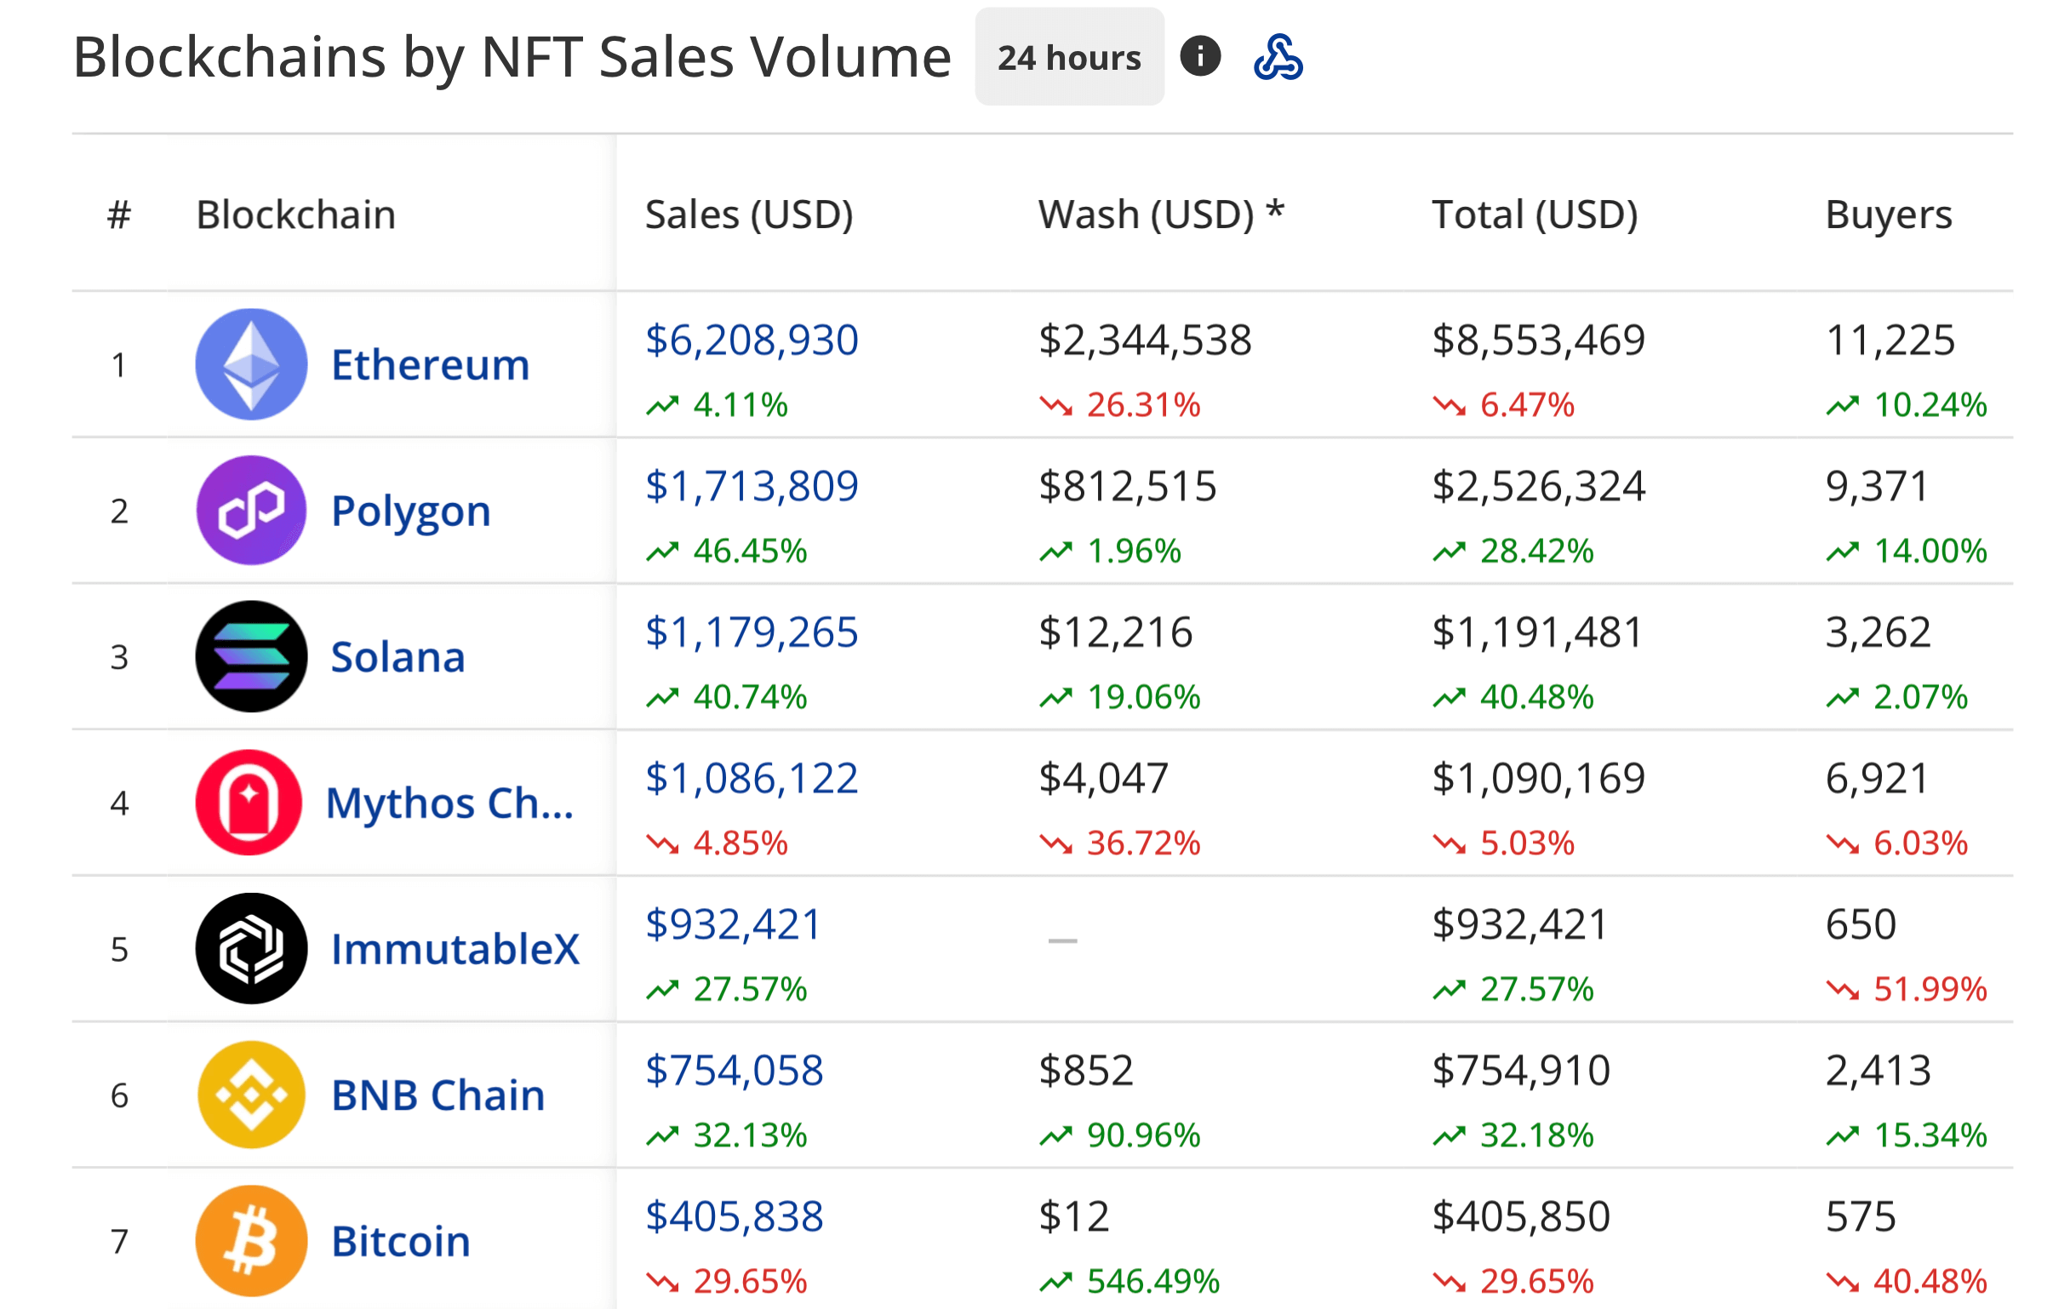Click the Mythos Chain logo icon

(249, 803)
